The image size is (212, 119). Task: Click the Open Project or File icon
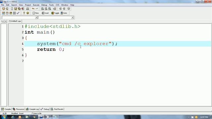(x=7, y=9)
